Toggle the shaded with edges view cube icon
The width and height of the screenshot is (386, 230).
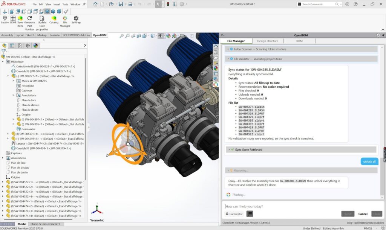pyautogui.click(x=47, y=11)
